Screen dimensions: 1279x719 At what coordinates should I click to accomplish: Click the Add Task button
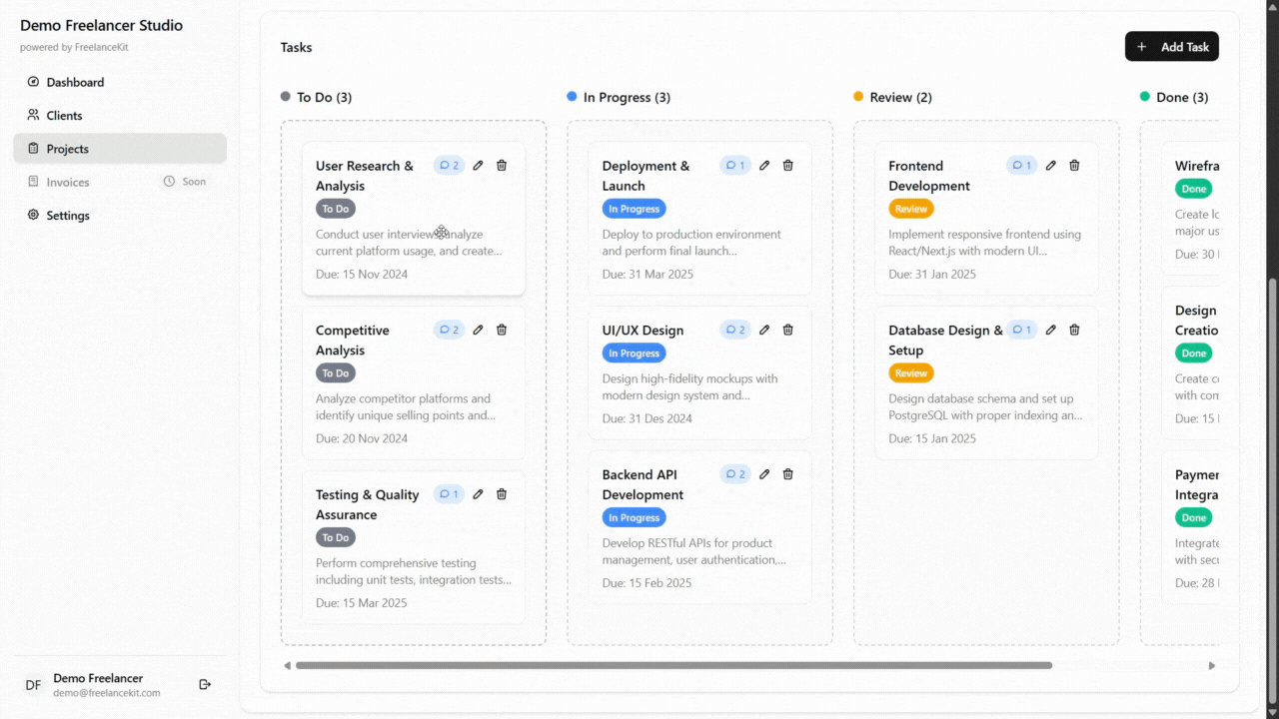pyautogui.click(x=1171, y=46)
